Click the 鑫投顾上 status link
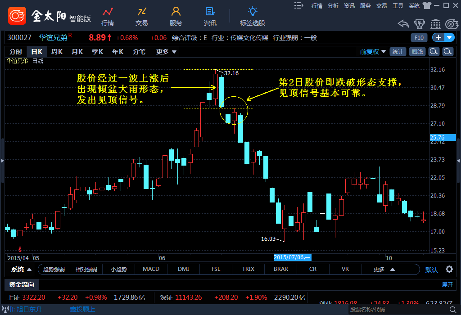The image size is (461, 315). tap(82, 309)
